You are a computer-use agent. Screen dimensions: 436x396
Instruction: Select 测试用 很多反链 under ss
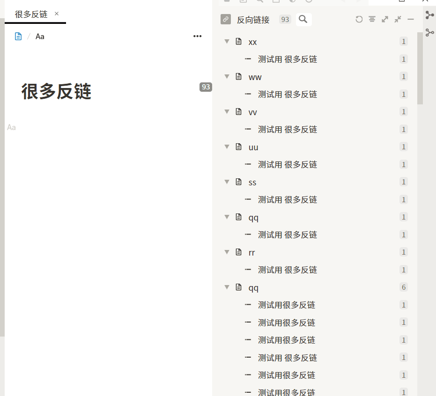coord(288,199)
